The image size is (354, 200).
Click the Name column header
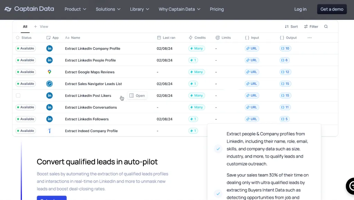tap(73, 38)
